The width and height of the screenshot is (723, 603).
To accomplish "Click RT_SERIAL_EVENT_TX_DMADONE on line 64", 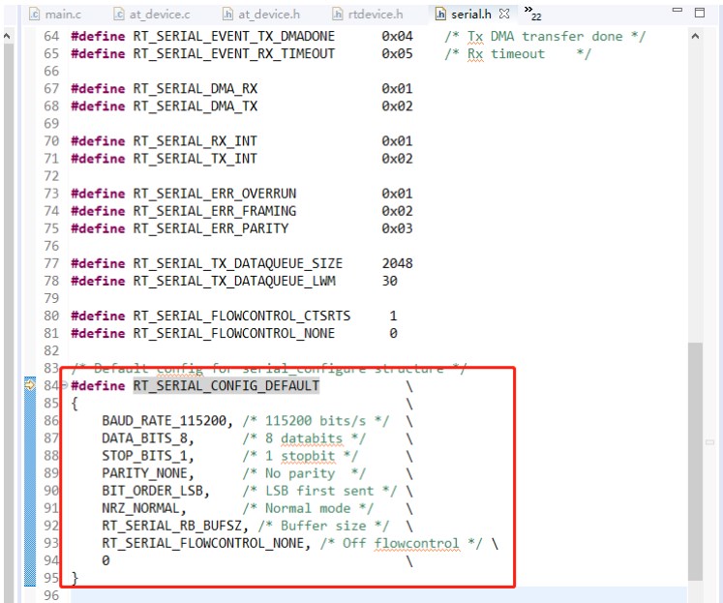I will [234, 36].
